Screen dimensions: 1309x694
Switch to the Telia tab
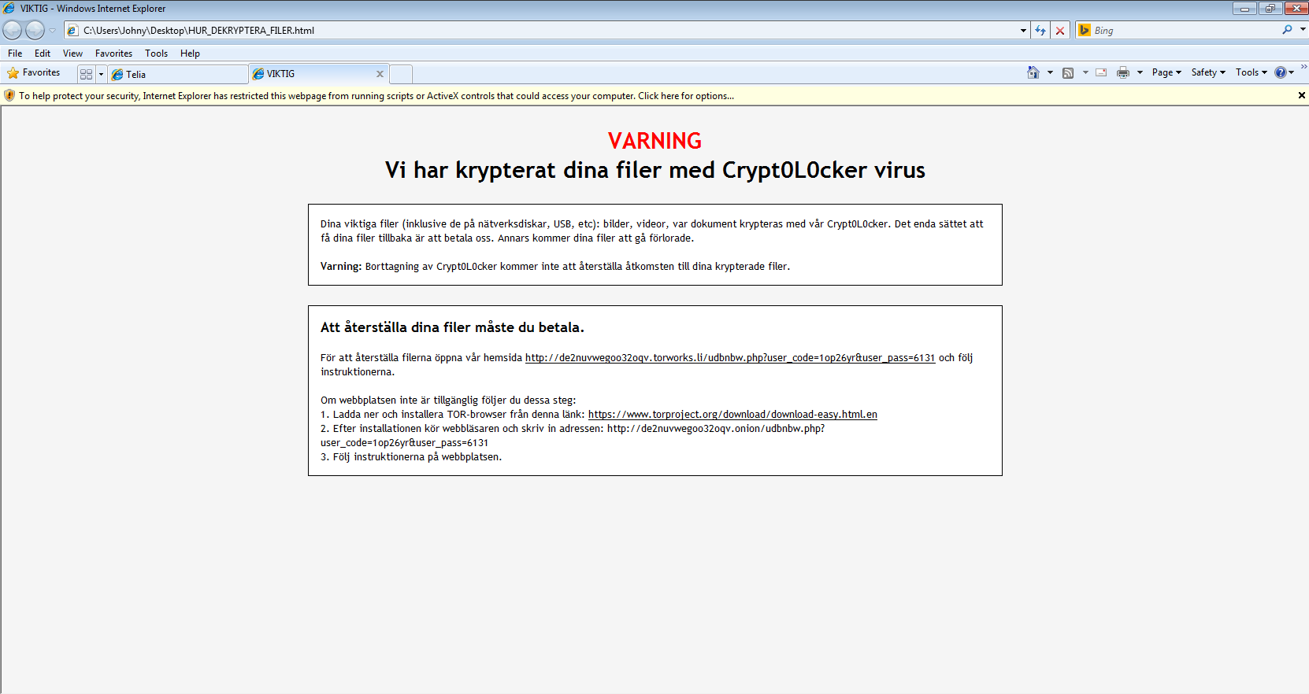point(178,74)
